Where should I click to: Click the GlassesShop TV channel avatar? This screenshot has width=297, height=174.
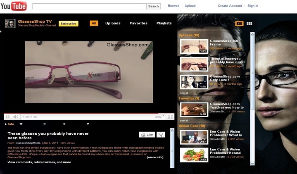click(x=10, y=24)
